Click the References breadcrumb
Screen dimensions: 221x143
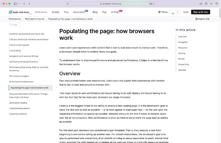click(x=15, y=19)
